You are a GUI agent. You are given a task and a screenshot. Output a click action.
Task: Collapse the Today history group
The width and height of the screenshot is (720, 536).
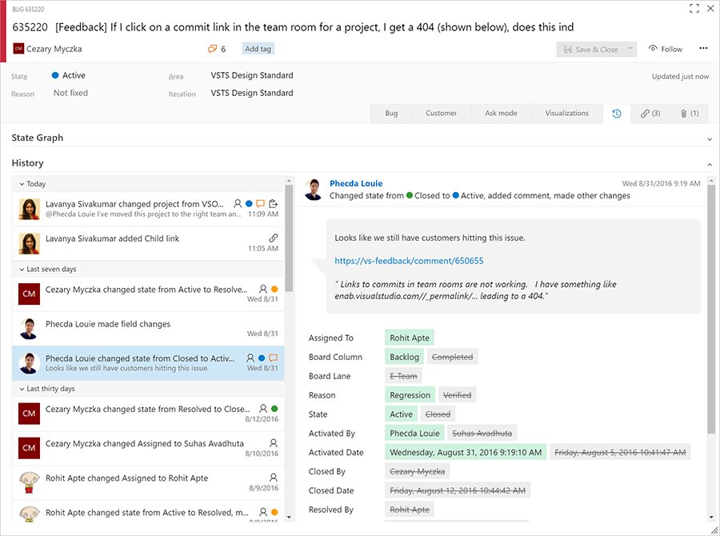[22, 184]
